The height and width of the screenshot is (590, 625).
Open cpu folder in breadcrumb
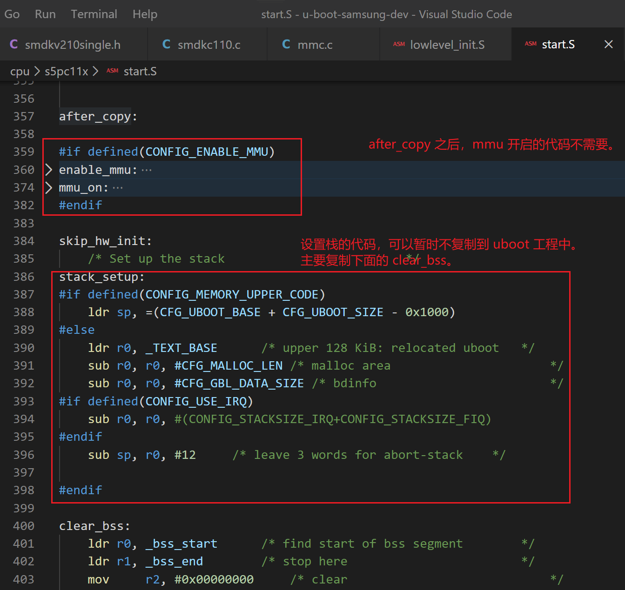click(20, 72)
